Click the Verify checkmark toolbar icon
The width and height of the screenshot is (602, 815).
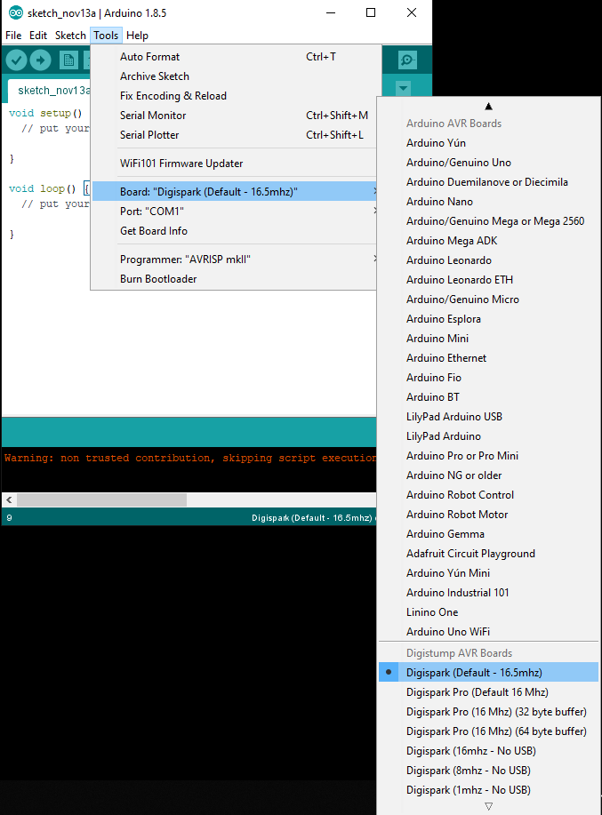click(x=17, y=60)
